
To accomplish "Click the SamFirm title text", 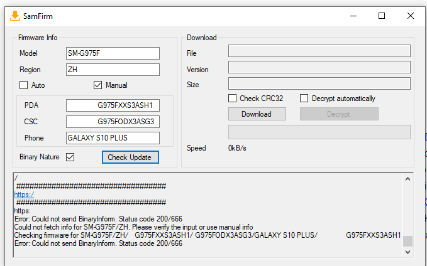I will point(38,16).
